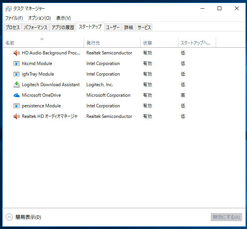This screenshot has width=247, height=229.
Task: Click 低 startup impact of persistence Module
Action: tap(183, 106)
